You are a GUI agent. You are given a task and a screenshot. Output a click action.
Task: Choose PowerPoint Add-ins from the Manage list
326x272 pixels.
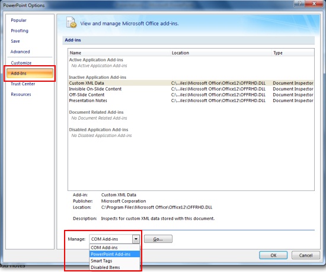[115, 254]
